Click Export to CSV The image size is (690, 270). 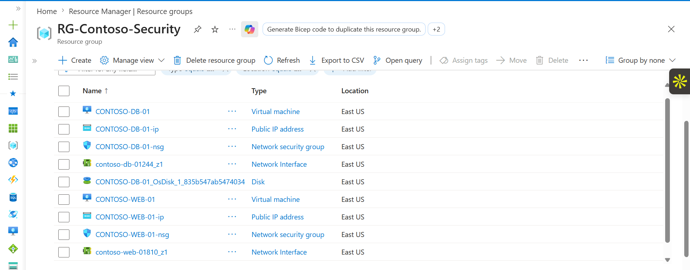point(337,60)
